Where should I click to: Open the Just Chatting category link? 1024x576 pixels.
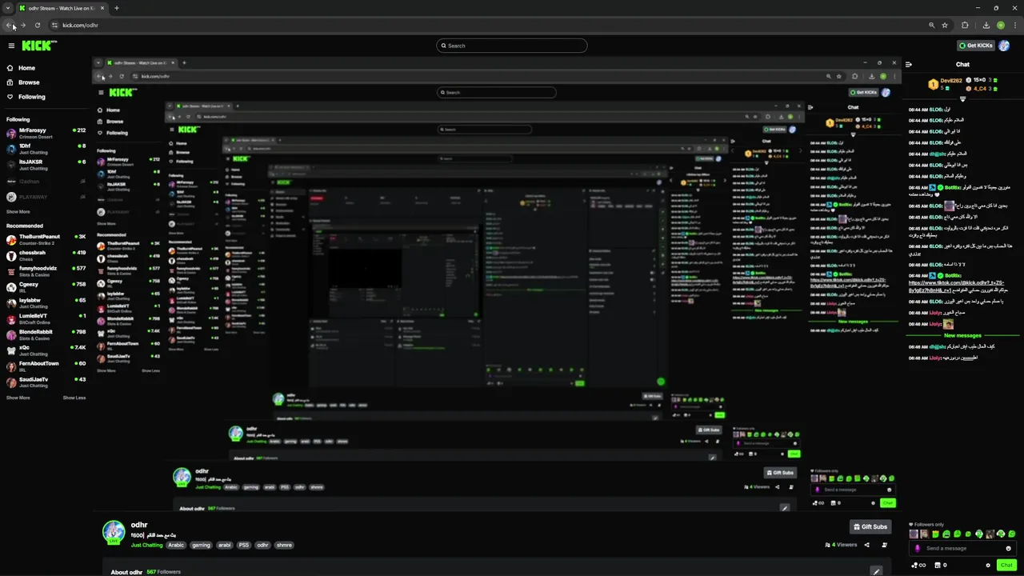tap(146, 545)
